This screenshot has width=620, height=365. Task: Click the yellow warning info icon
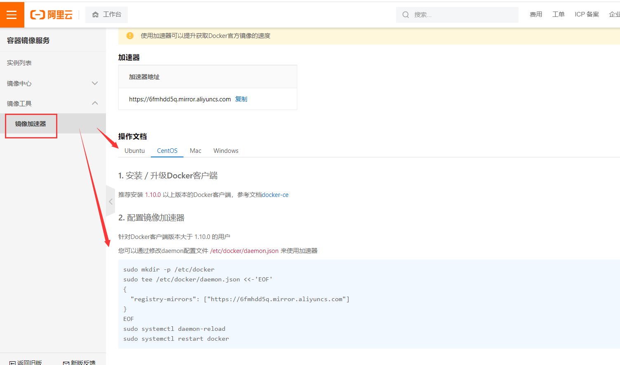(x=130, y=36)
